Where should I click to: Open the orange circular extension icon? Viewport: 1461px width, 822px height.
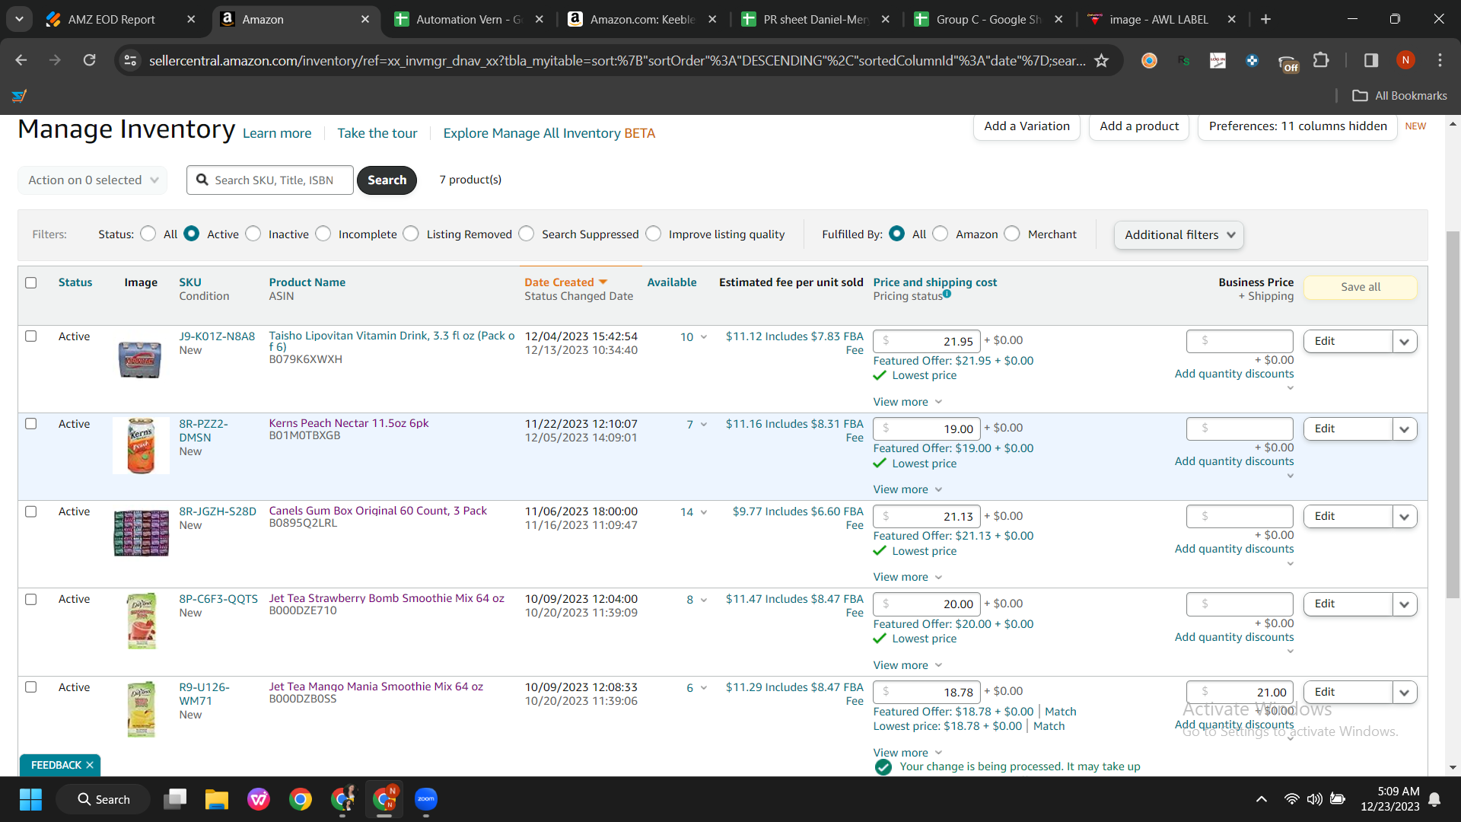click(1149, 60)
